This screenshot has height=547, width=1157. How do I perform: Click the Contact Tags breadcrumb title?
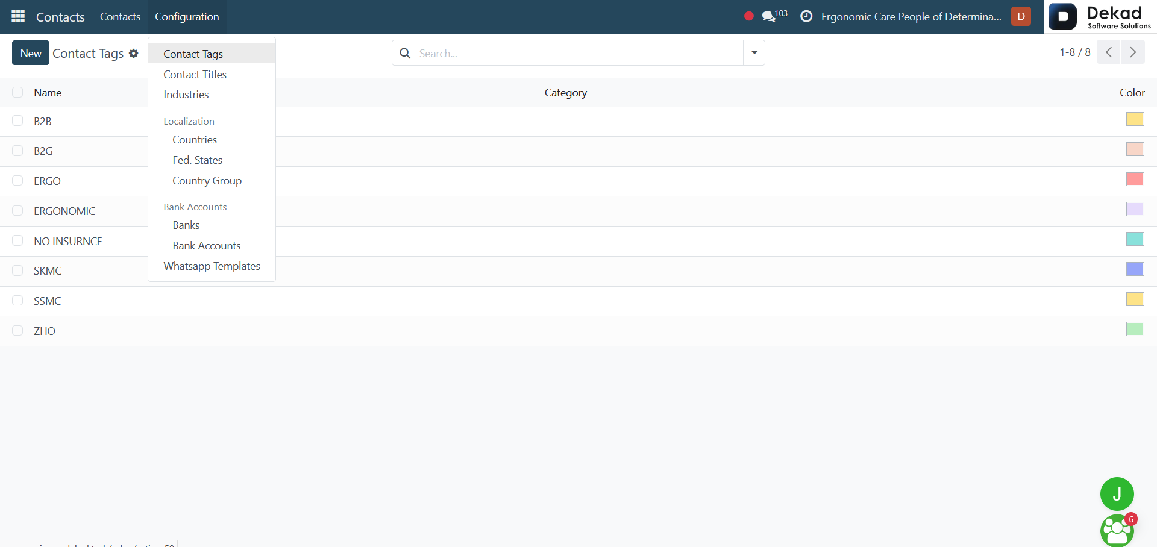(x=88, y=53)
